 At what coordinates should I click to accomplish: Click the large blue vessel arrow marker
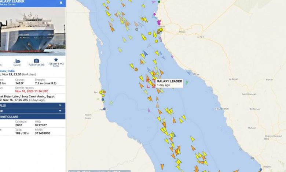coord(145,53)
